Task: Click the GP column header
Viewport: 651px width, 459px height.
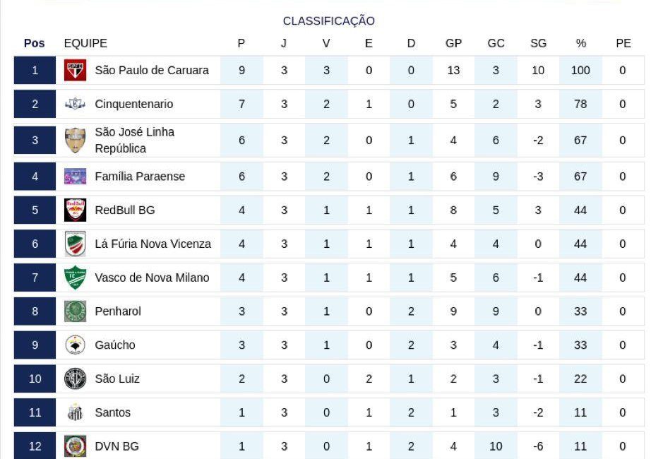Action: click(x=453, y=43)
